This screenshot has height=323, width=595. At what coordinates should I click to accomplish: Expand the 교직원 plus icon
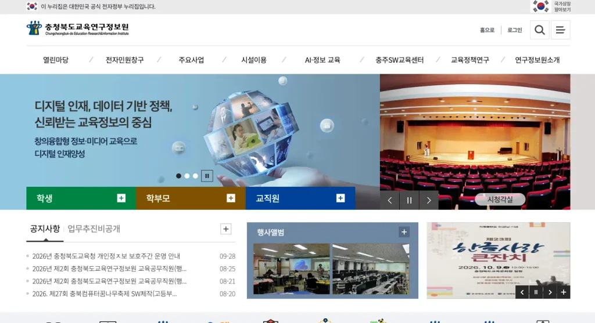[340, 198]
